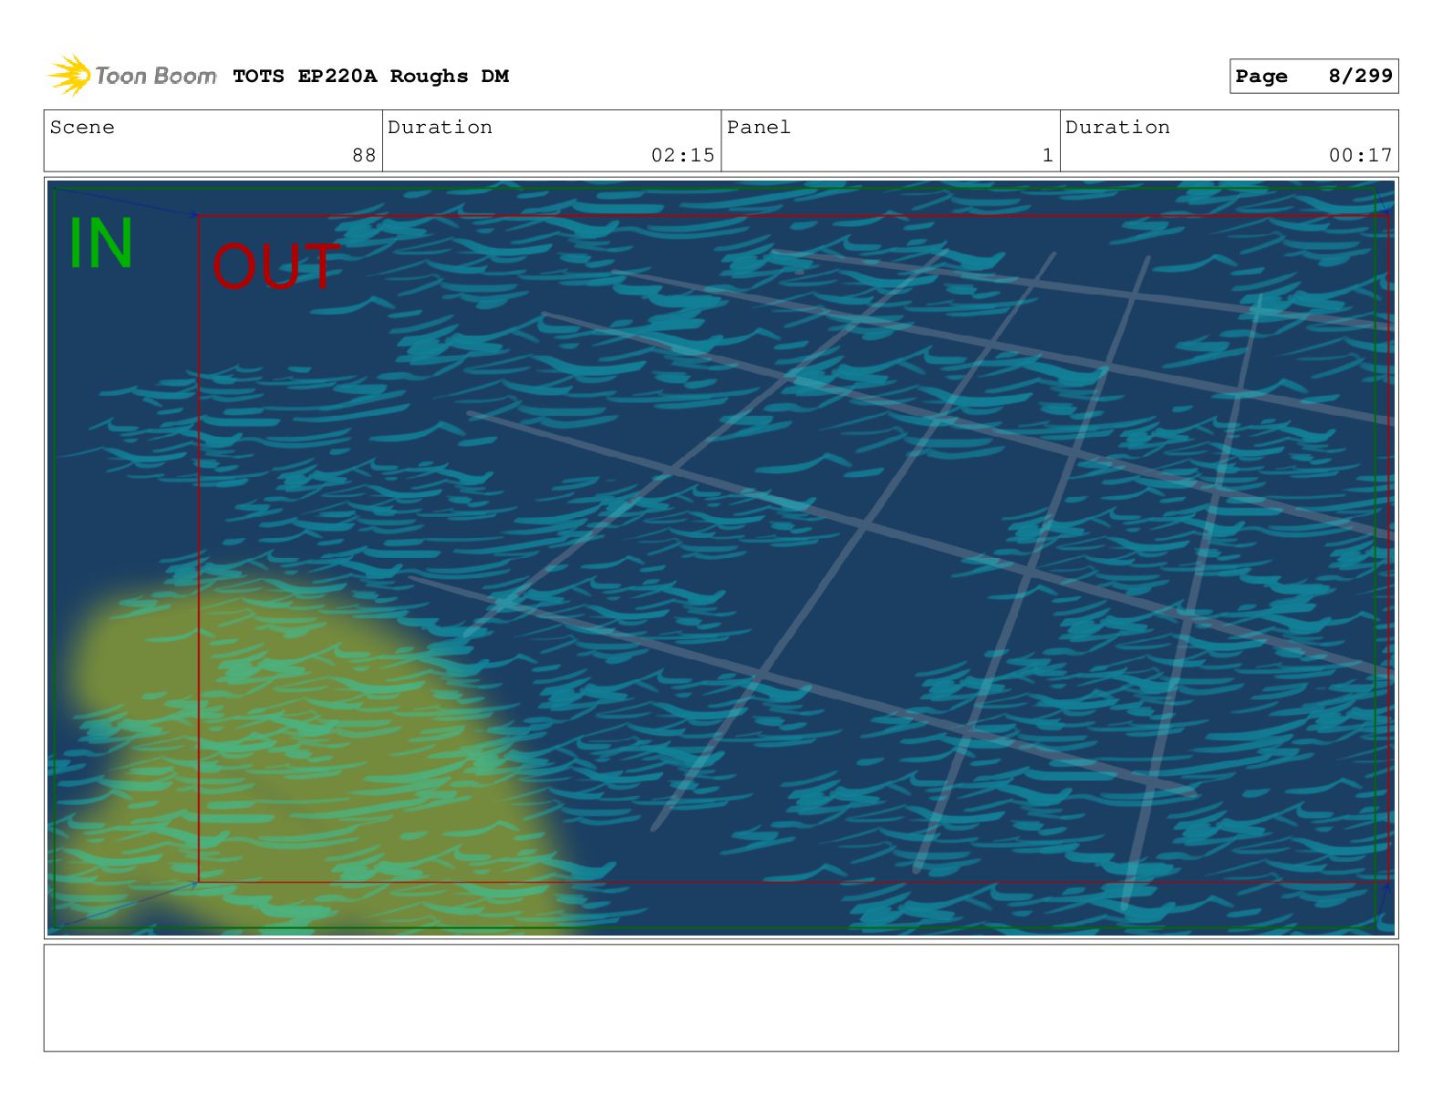Click the Toon Boom starburst logo icon
This screenshot has width=1443, height=1117.
coord(69,75)
